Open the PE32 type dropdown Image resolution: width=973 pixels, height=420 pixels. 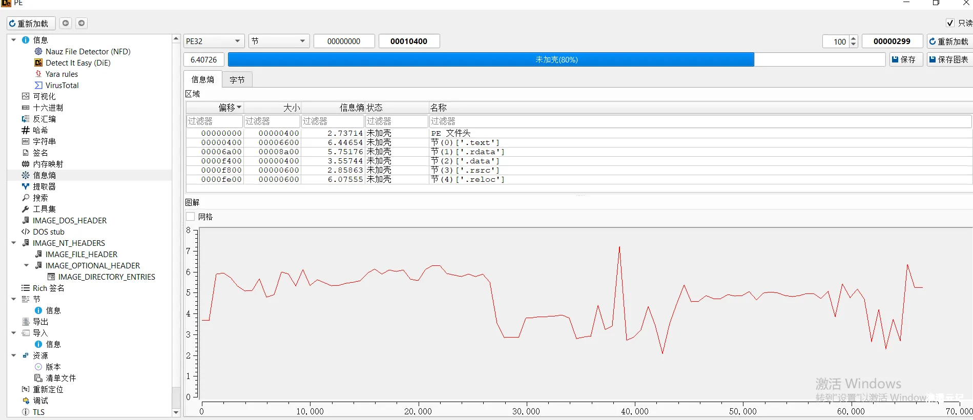point(213,41)
